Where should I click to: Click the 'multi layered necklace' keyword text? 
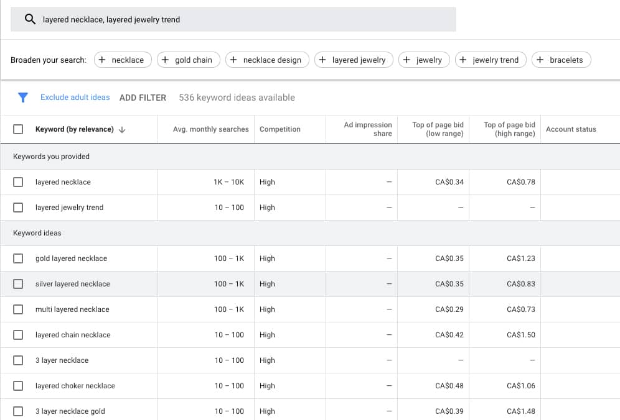72,309
